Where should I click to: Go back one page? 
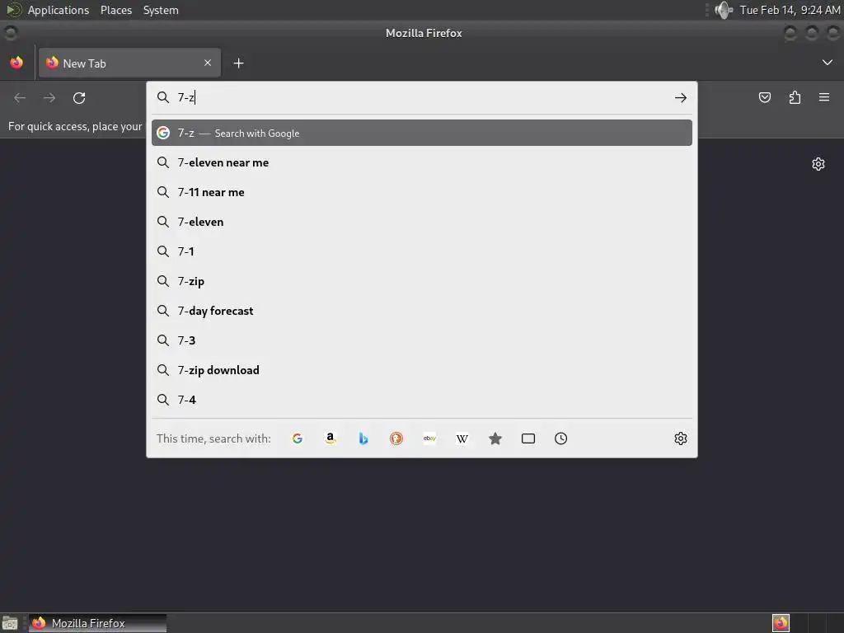20,98
